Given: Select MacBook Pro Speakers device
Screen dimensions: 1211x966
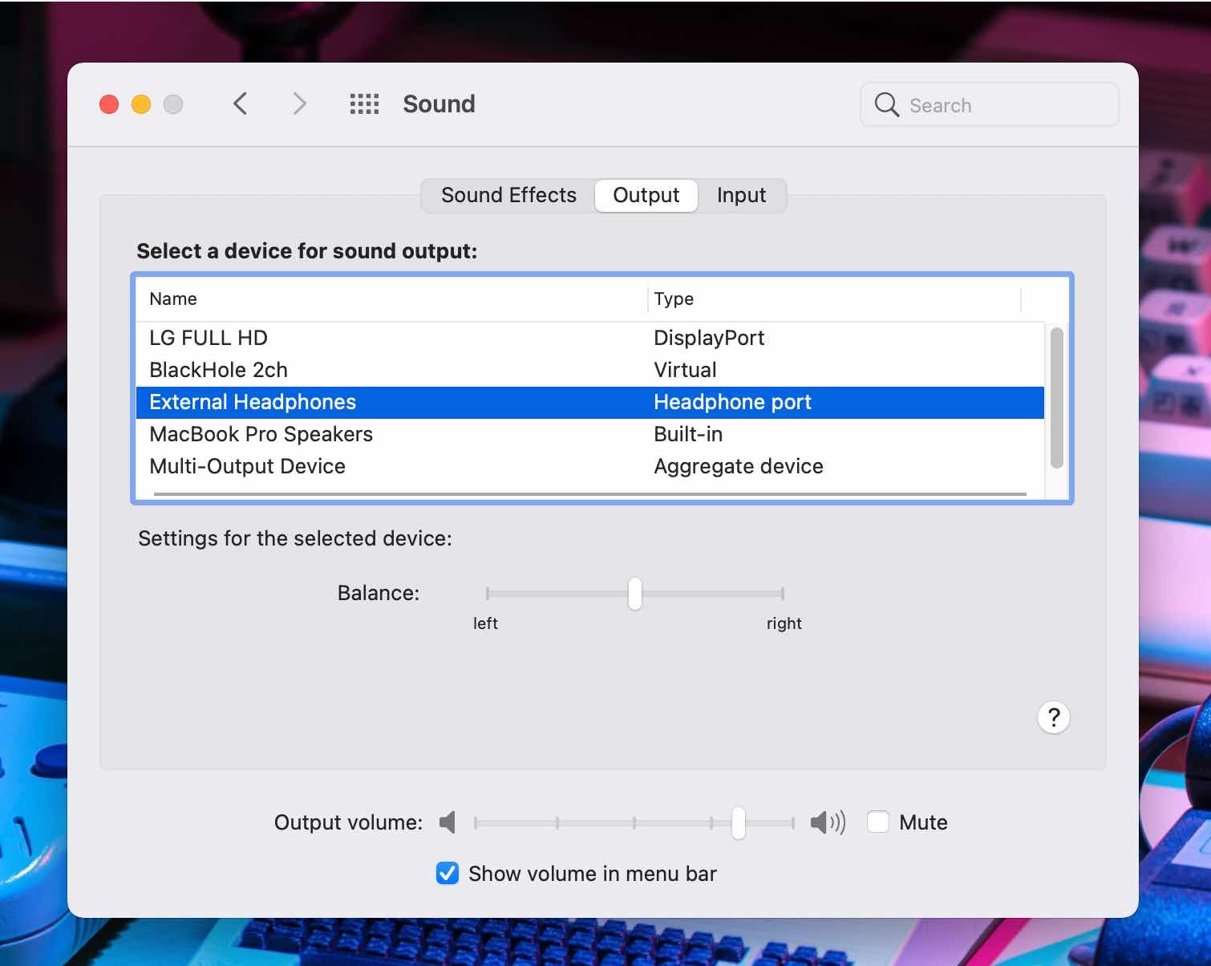Looking at the screenshot, I should tap(261, 434).
